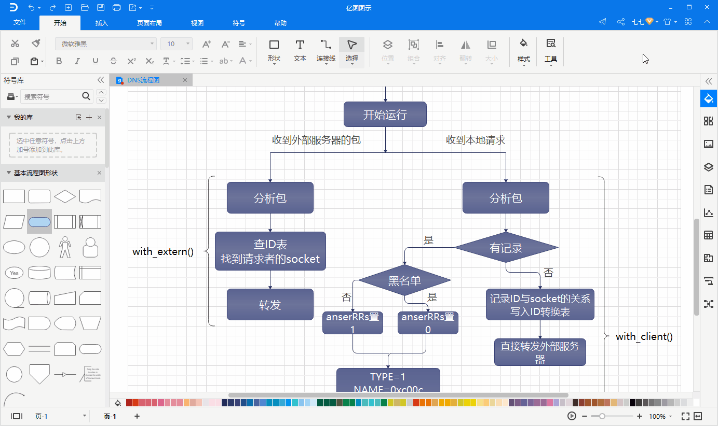Image resolution: width=718 pixels, height=426 pixels.
Task: Collapse the 我的库 section
Action: coord(8,118)
